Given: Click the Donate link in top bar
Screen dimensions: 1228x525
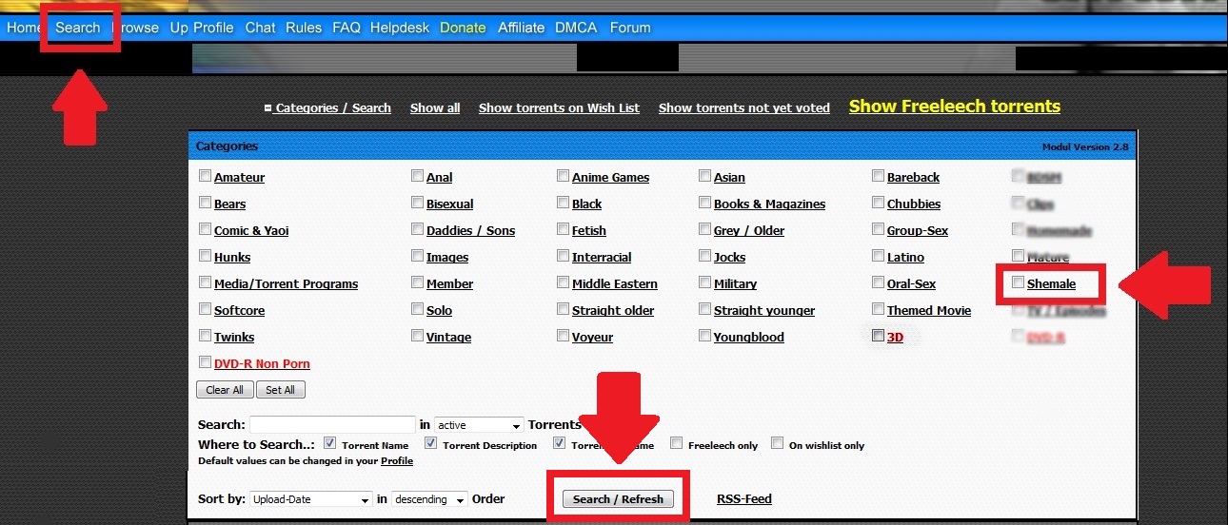Looking at the screenshot, I should (x=463, y=28).
